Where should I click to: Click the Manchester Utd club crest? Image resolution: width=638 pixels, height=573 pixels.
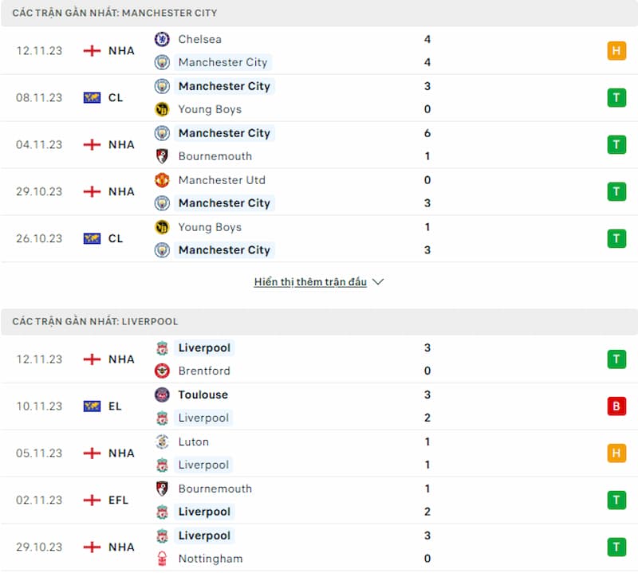click(x=162, y=180)
